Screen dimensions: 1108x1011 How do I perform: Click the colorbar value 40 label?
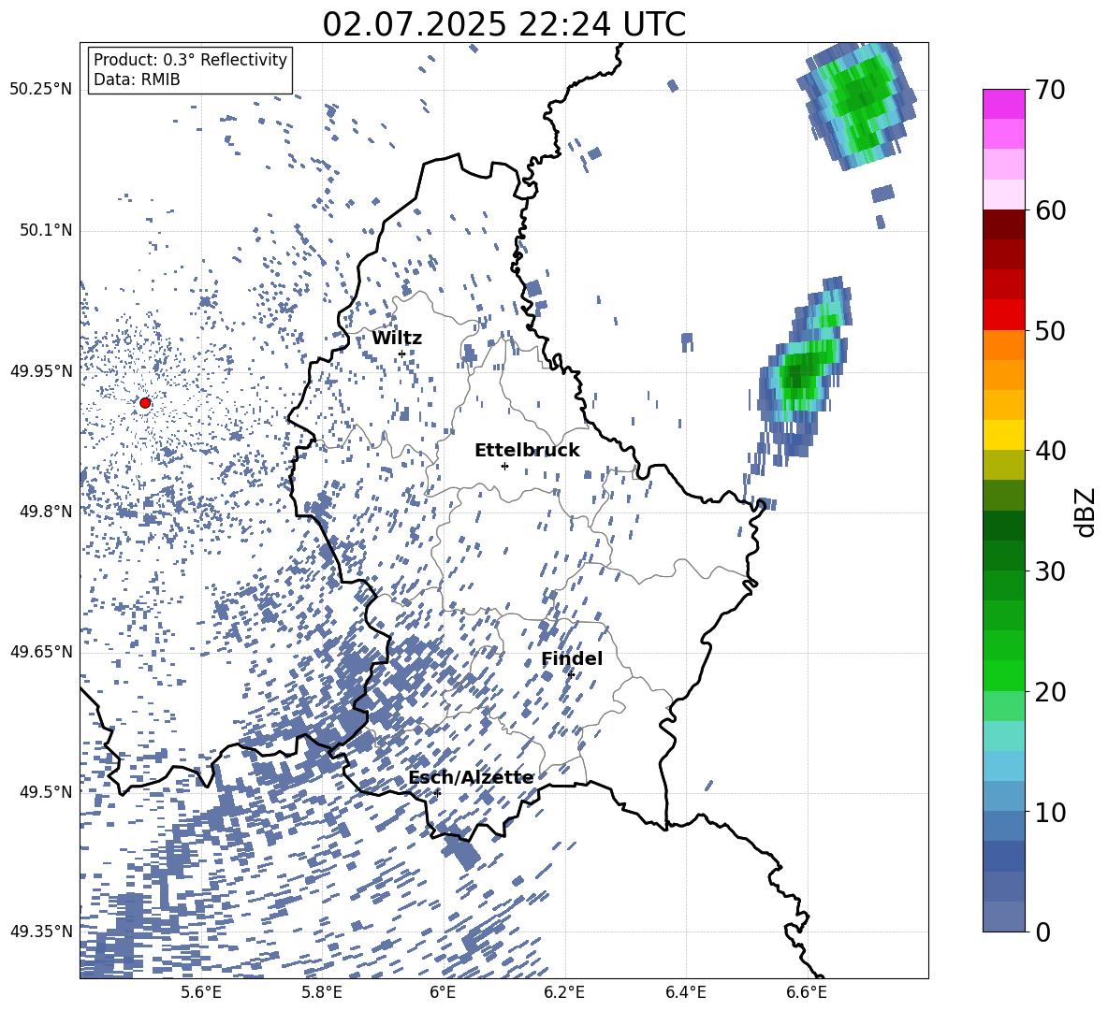click(1050, 451)
